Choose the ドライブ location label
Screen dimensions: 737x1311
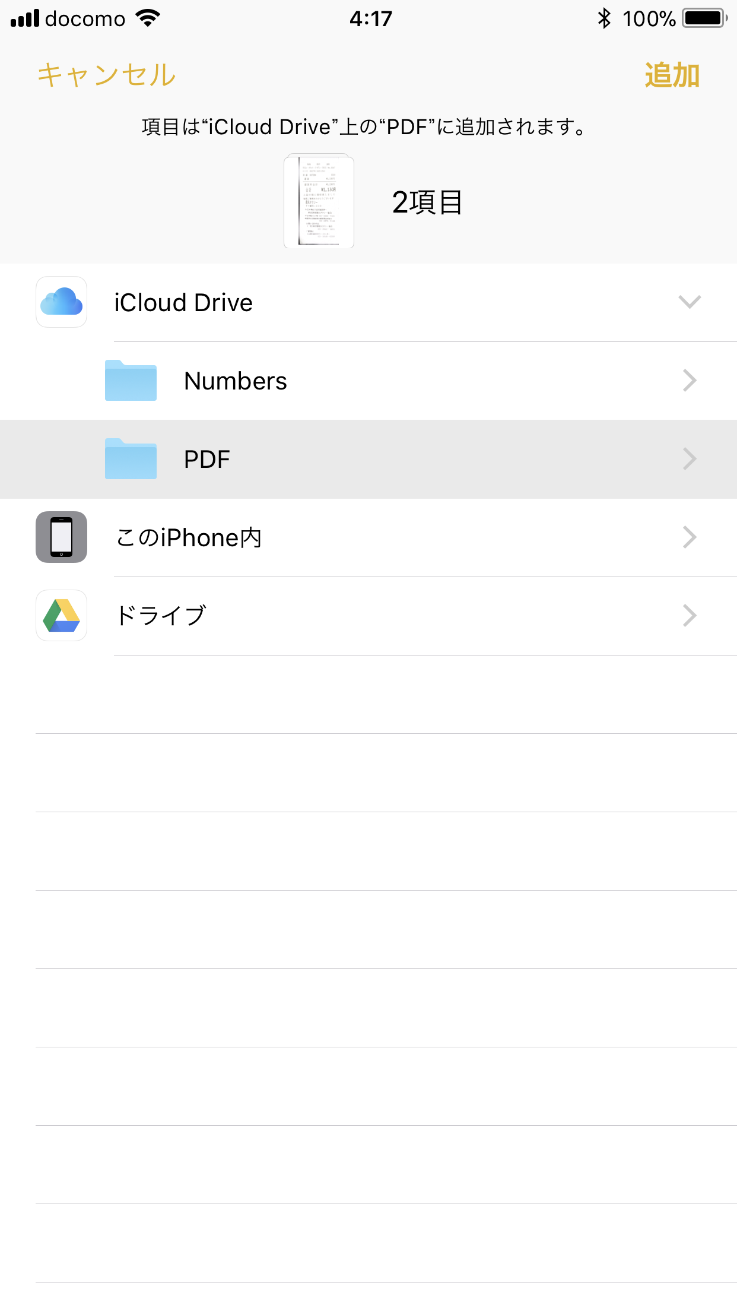161,616
